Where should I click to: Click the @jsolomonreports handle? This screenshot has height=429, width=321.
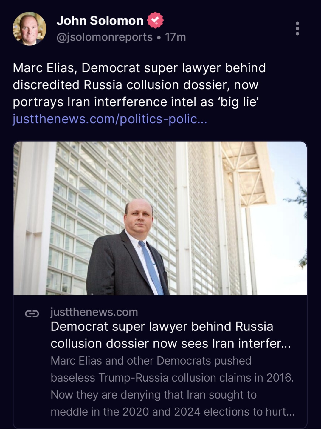104,37
